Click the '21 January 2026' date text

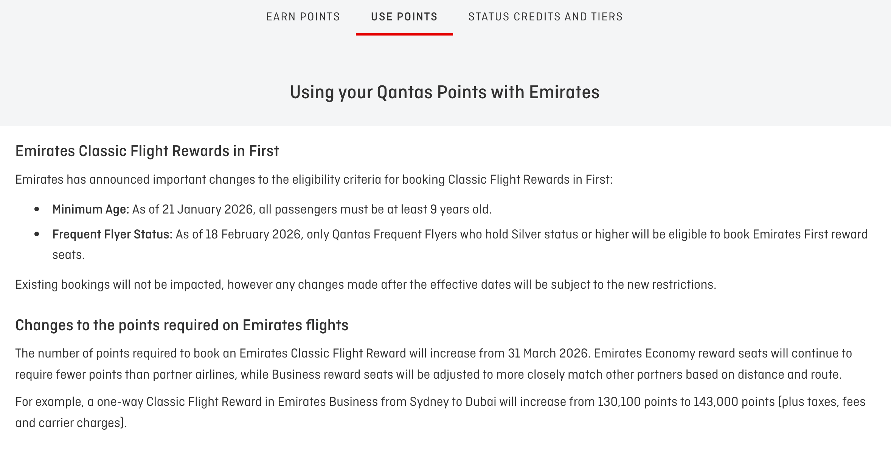[x=207, y=209]
